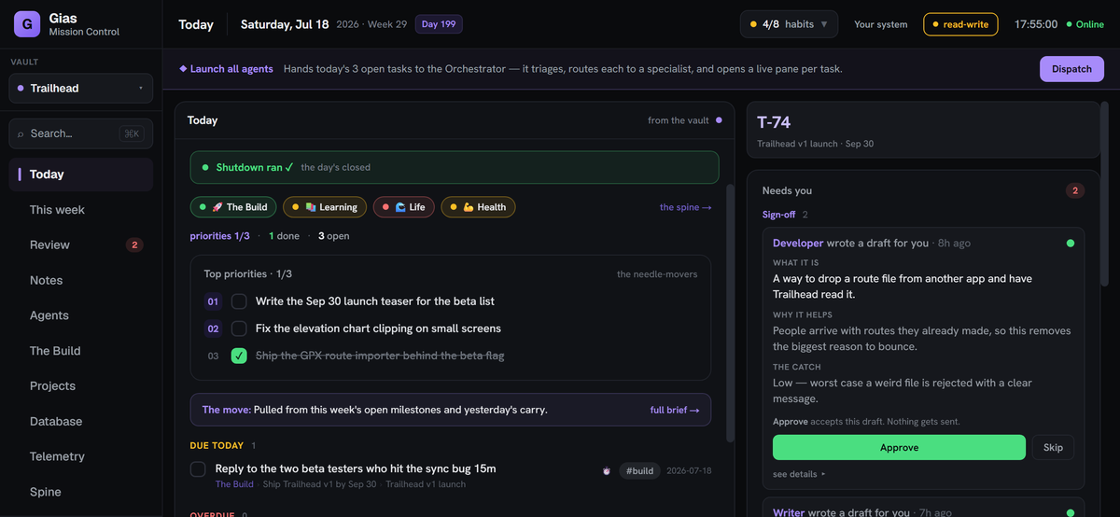1120x517 pixels.
Task: Select the Health flexed-arm chip
Action: tap(478, 207)
